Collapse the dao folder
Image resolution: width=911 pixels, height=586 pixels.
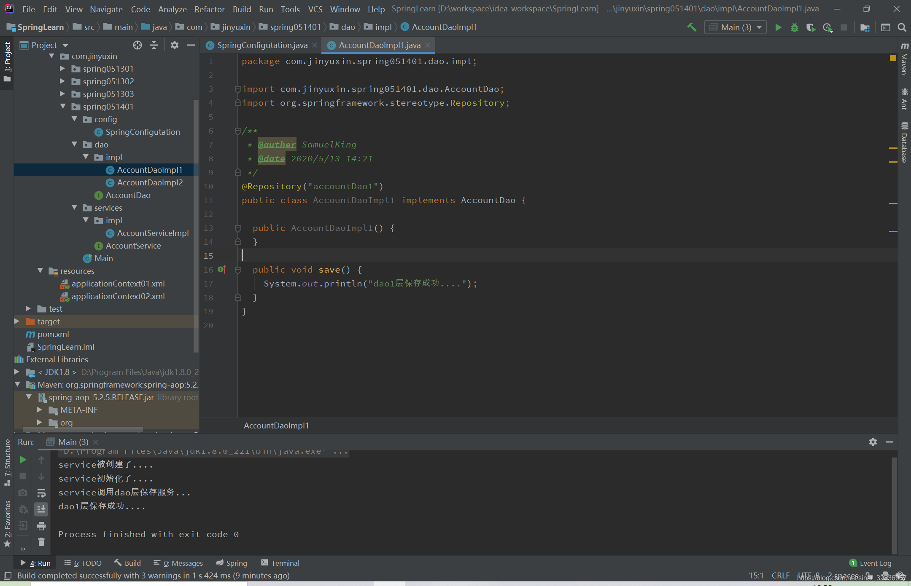(74, 144)
